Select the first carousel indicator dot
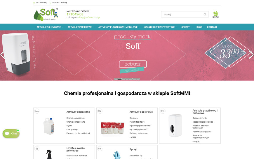 pyautogui.click(x=116, y=79)
